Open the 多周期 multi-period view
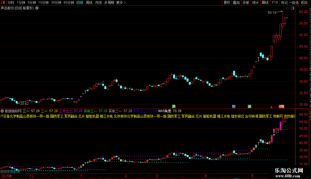 click(x=109, y=2)
